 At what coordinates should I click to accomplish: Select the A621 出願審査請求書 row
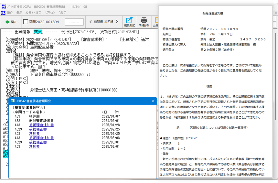tap(67, 121)
